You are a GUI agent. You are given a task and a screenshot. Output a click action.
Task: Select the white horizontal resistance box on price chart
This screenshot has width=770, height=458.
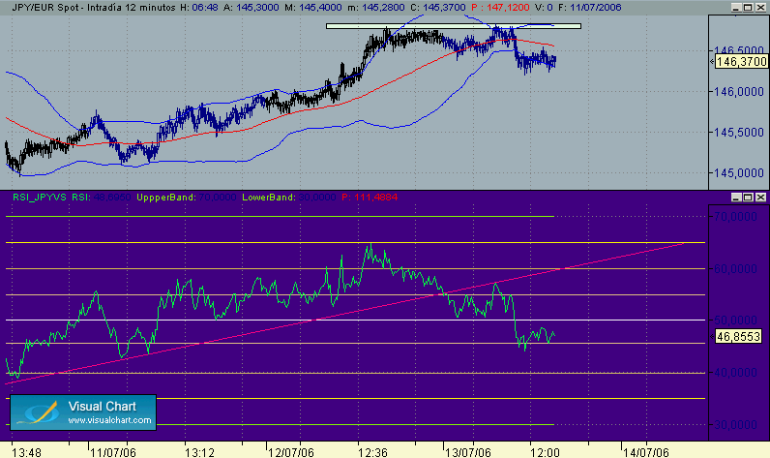454,26
